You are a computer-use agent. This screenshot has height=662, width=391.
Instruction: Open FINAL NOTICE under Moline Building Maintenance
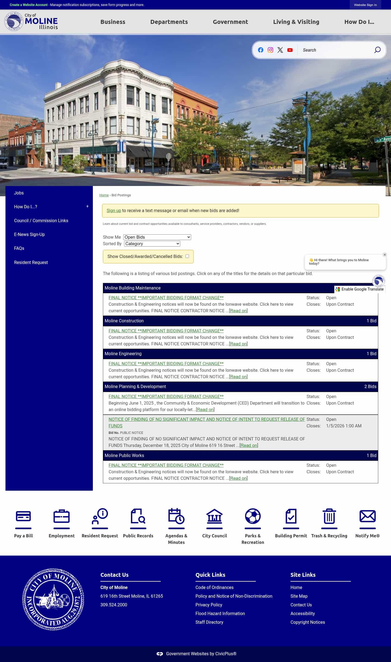pyautogui.click(x=166, y=298)
